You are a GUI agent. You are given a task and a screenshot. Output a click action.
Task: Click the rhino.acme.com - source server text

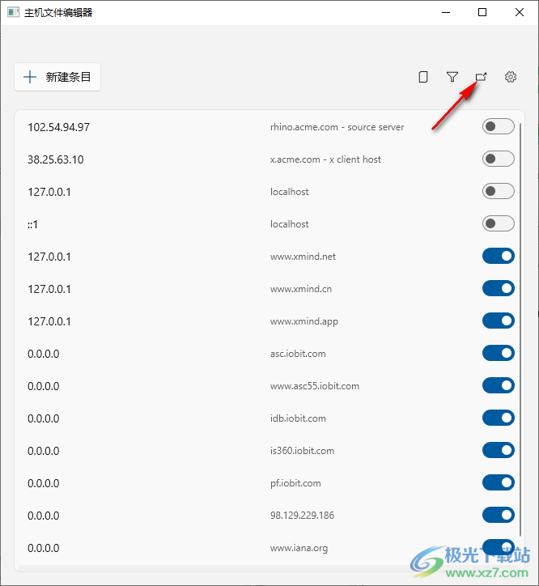[337, 127]
